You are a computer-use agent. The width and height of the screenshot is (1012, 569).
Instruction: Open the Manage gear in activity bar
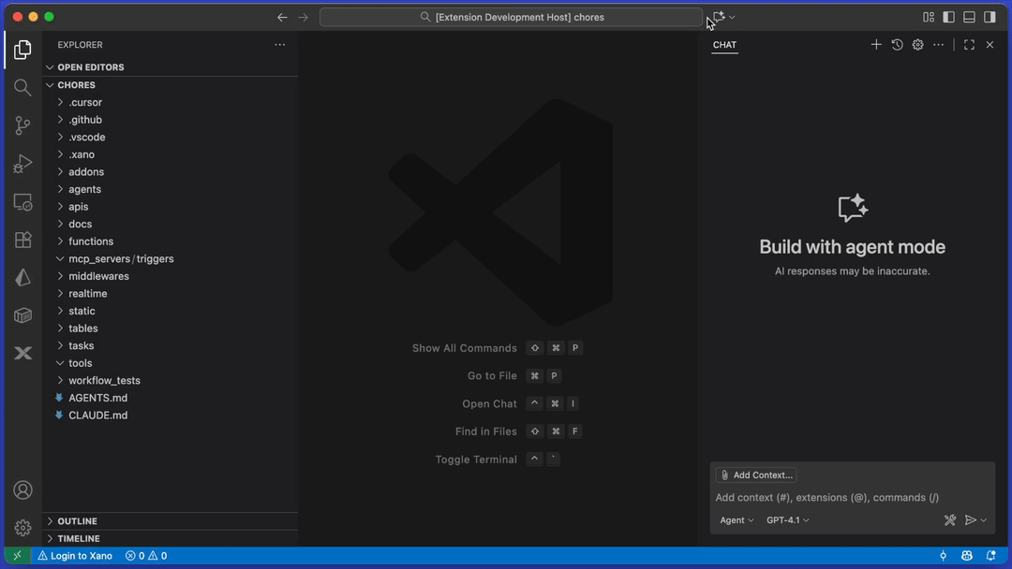(x=22, y=528)
